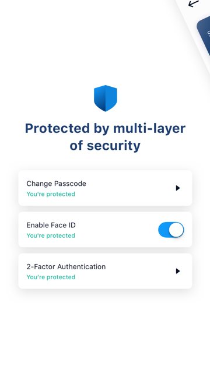Viewport: 210px width, 373px height.
Task: Click "You're protected" under Enable Face ID
Action: coord(51,235)
